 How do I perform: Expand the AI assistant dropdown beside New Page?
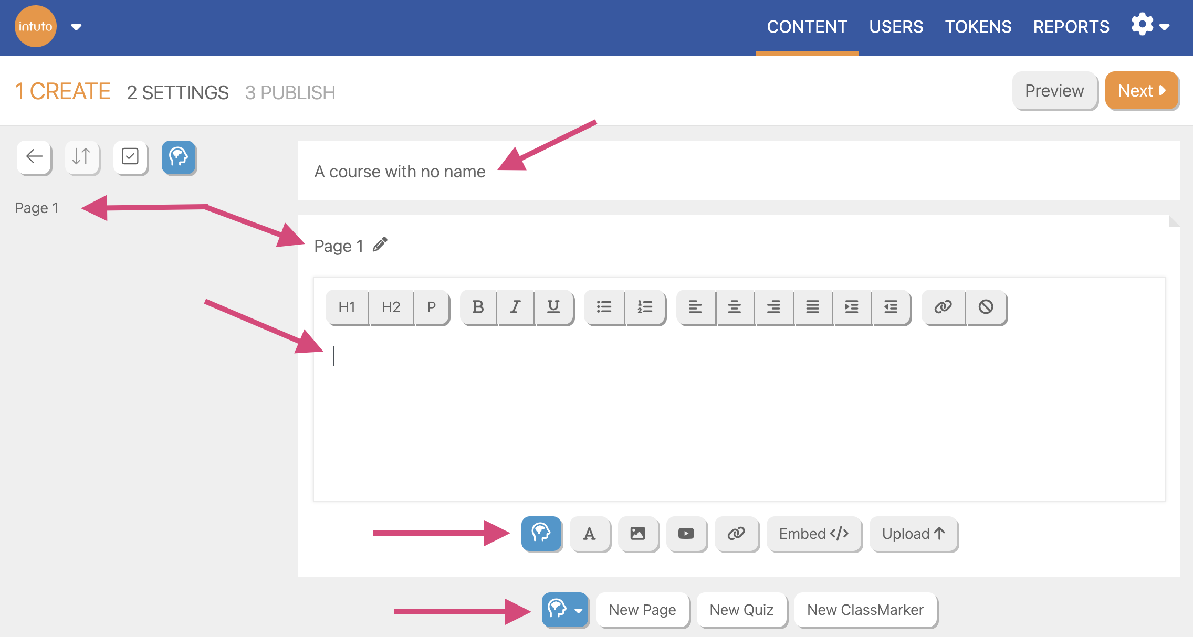(x=578, y=610)
